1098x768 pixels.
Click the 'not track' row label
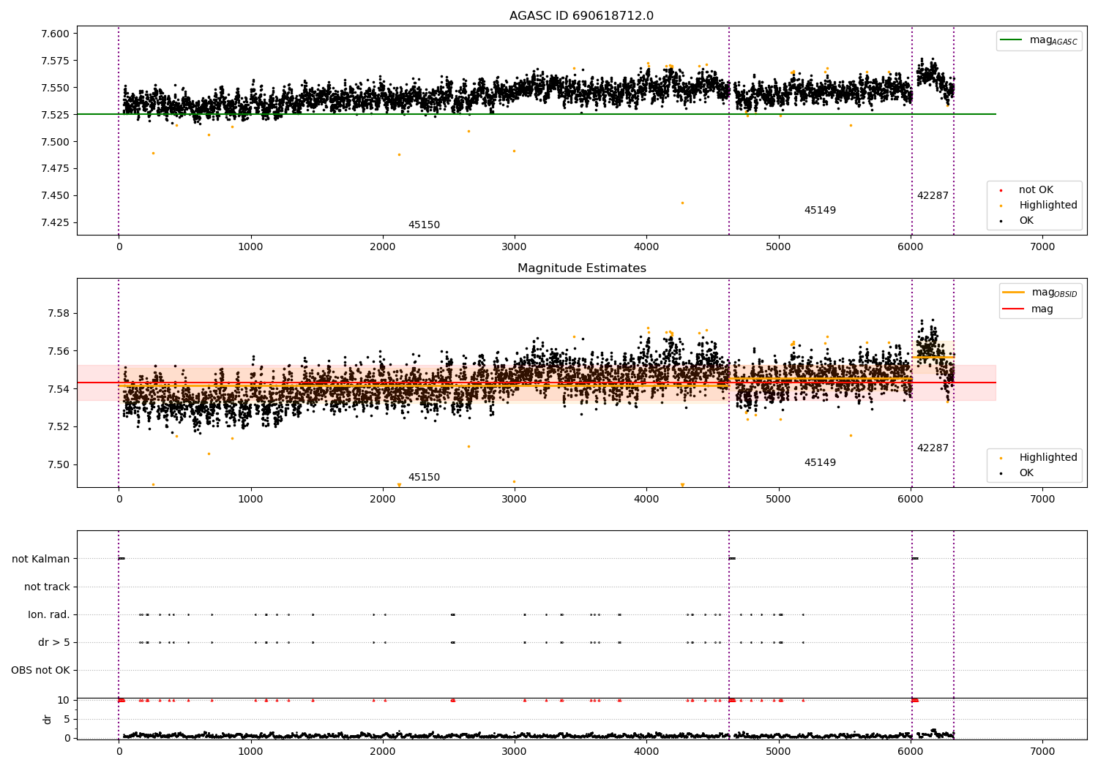(x=47, y=587)
